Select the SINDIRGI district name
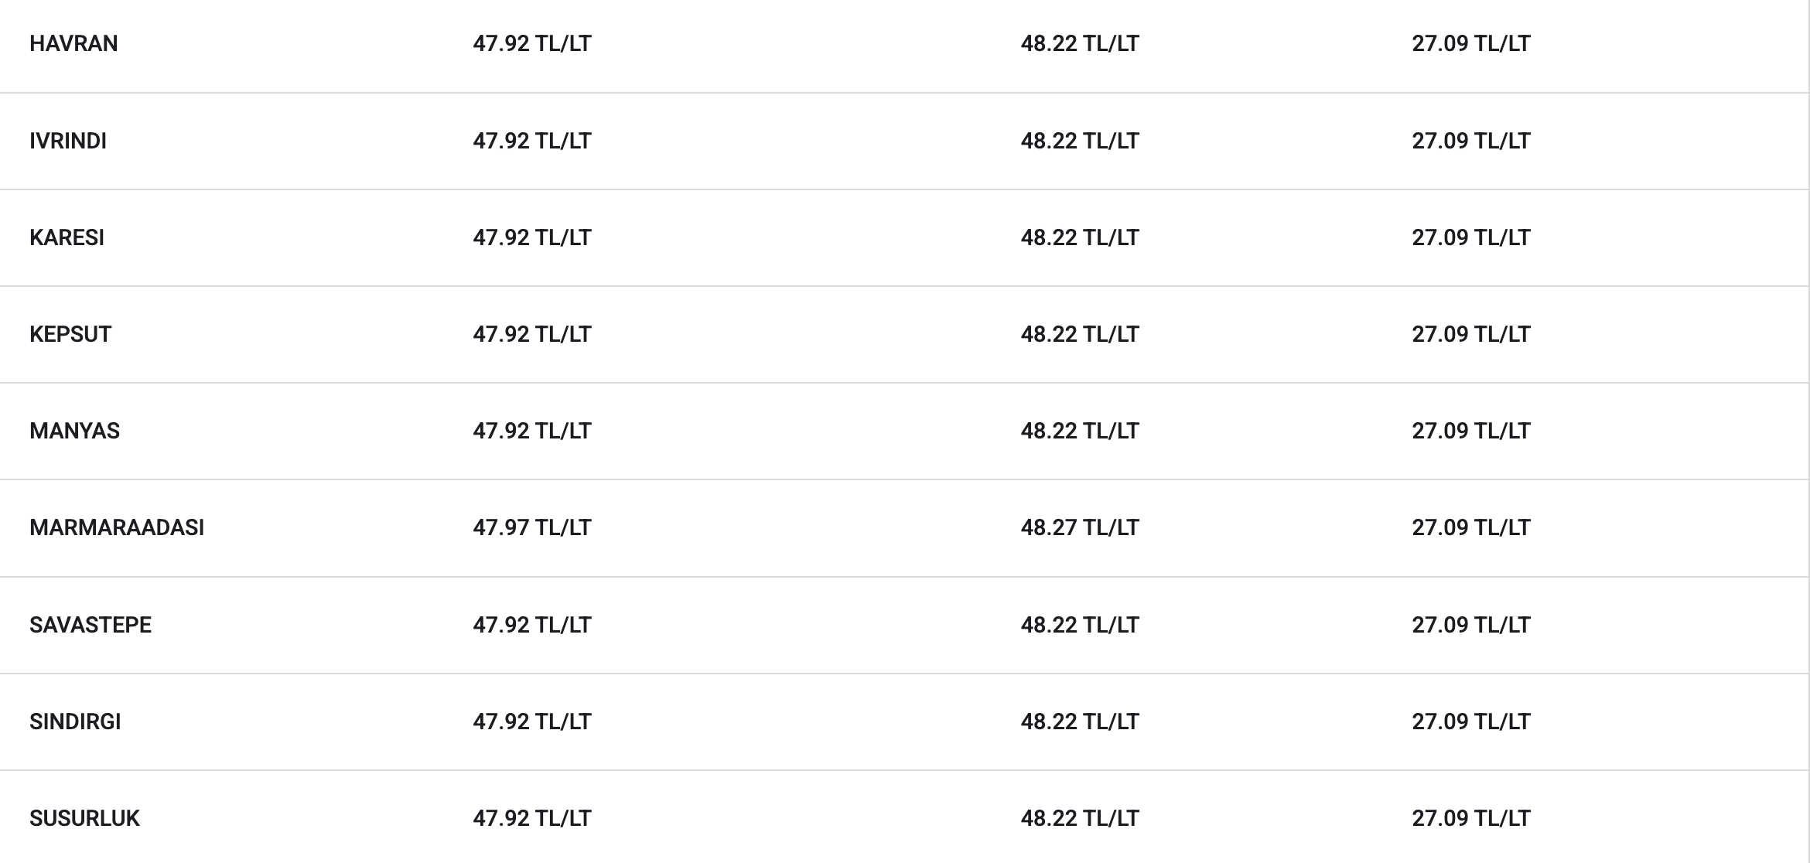1810x863 pixels. pyautogui.click(x=75, y=721)
